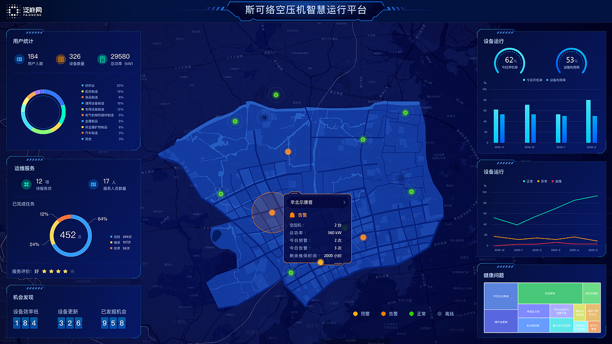Screen dimensions: 612x344
Task: Click the 健康问题 panel heading
Action: 493,276
